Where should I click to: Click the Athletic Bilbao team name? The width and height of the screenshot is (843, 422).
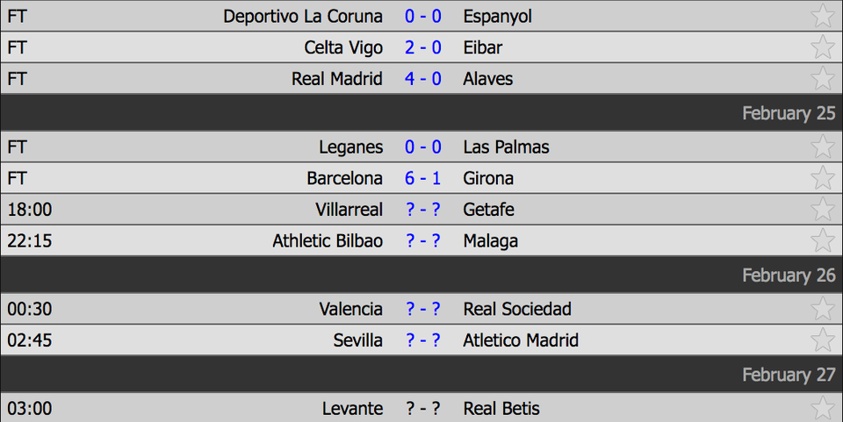(328, 240)
